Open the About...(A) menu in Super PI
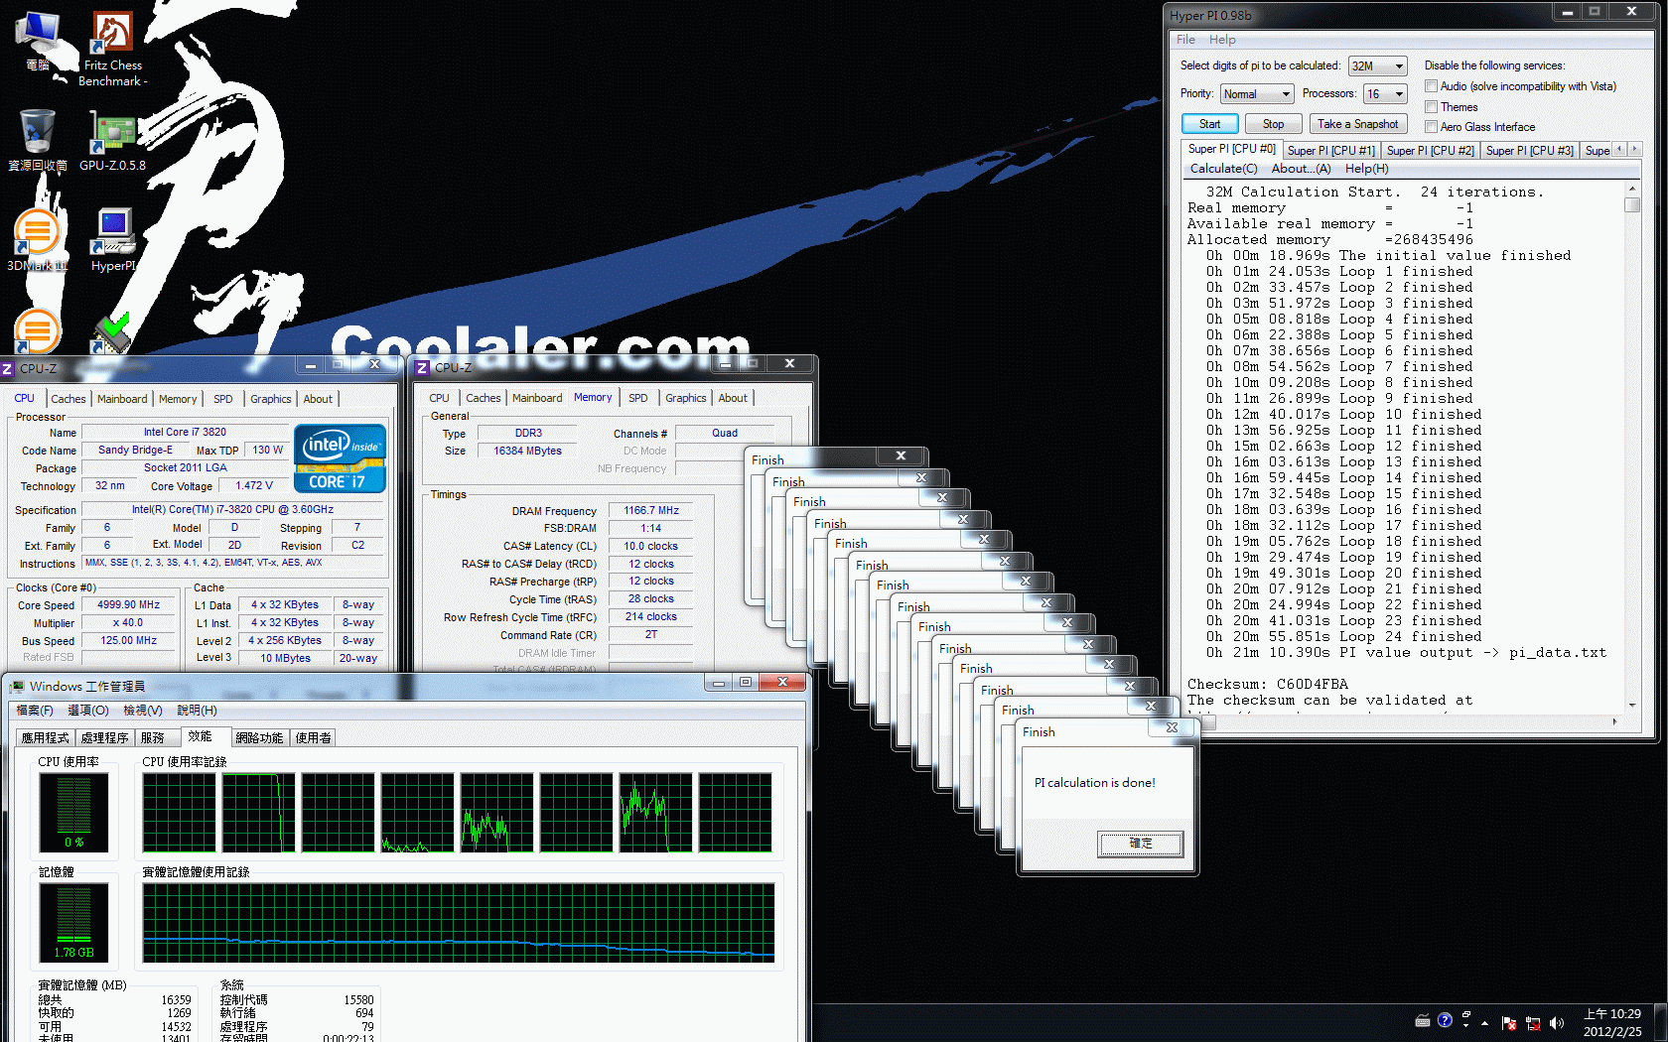The height and width of the screenshot is (1042, 1668). tap(1301, 169)
